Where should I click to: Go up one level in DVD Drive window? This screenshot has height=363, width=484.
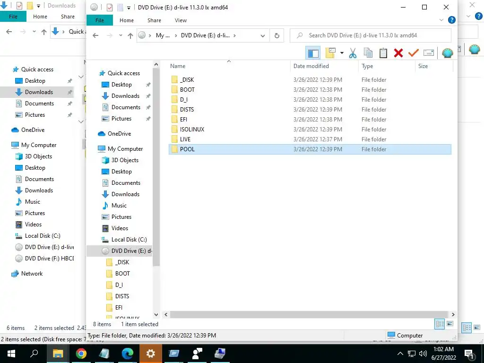point(130,35)
